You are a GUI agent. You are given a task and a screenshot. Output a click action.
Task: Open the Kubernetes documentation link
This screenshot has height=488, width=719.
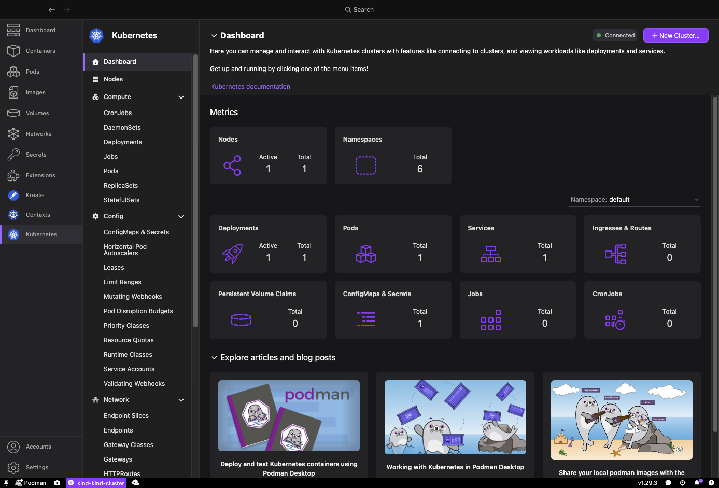250,87
